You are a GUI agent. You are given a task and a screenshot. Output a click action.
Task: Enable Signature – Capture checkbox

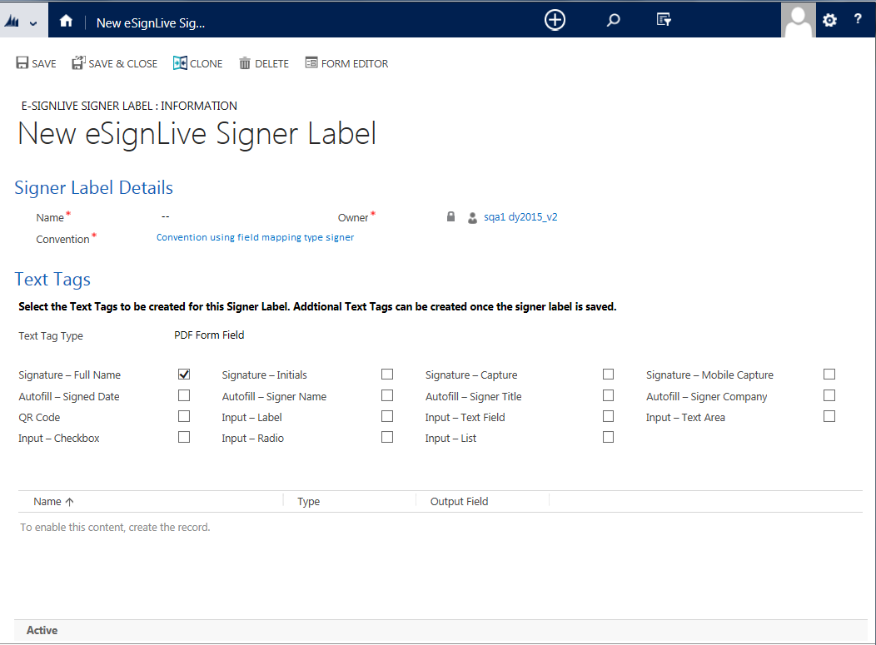(x=609, y=375)
